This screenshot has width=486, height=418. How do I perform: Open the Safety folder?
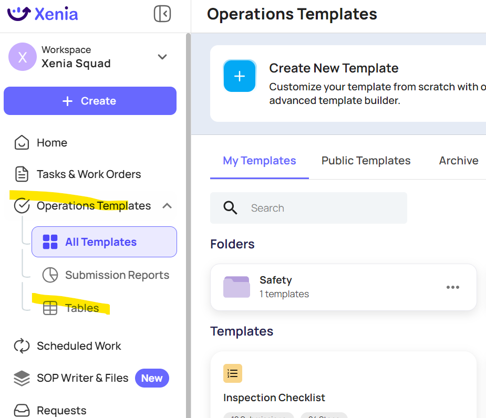(344, 287)
